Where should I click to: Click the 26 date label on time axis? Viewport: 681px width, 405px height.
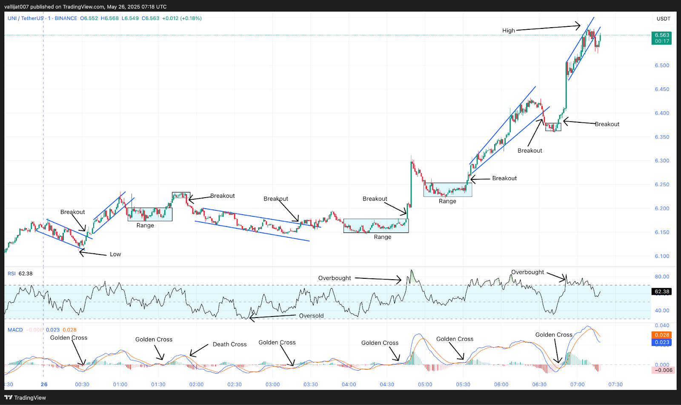[44, 384]
